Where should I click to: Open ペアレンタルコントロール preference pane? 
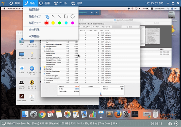(32, 85)
